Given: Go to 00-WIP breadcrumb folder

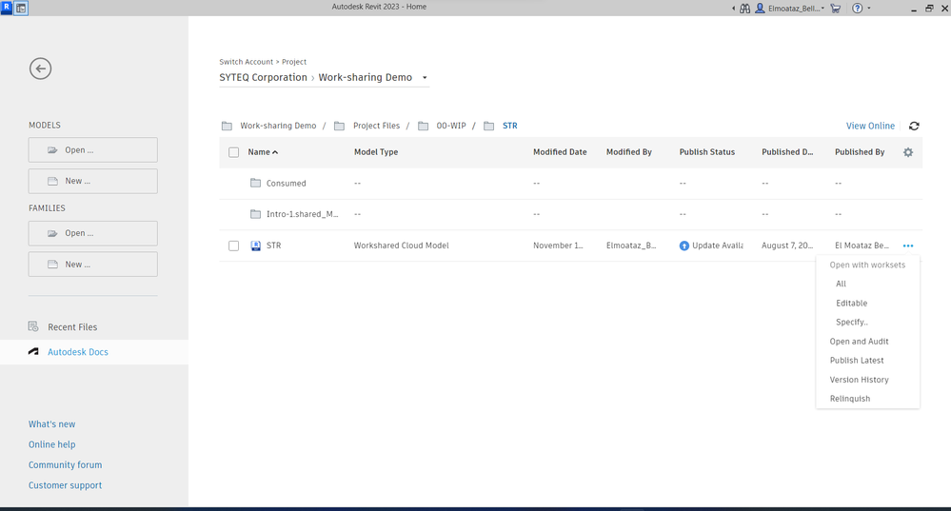Looking at the screenshot, I should [451, 126].
